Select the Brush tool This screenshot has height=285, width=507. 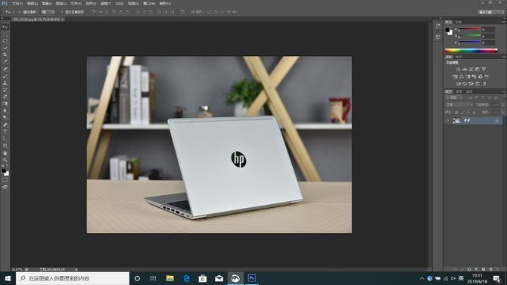pyautogui.click(x=5, y=76)
